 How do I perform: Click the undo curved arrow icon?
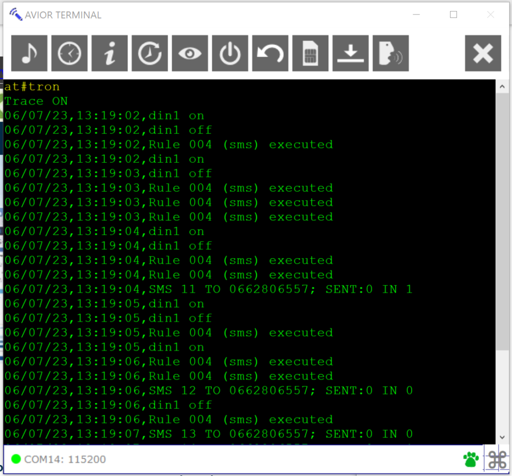click(270, 54)
